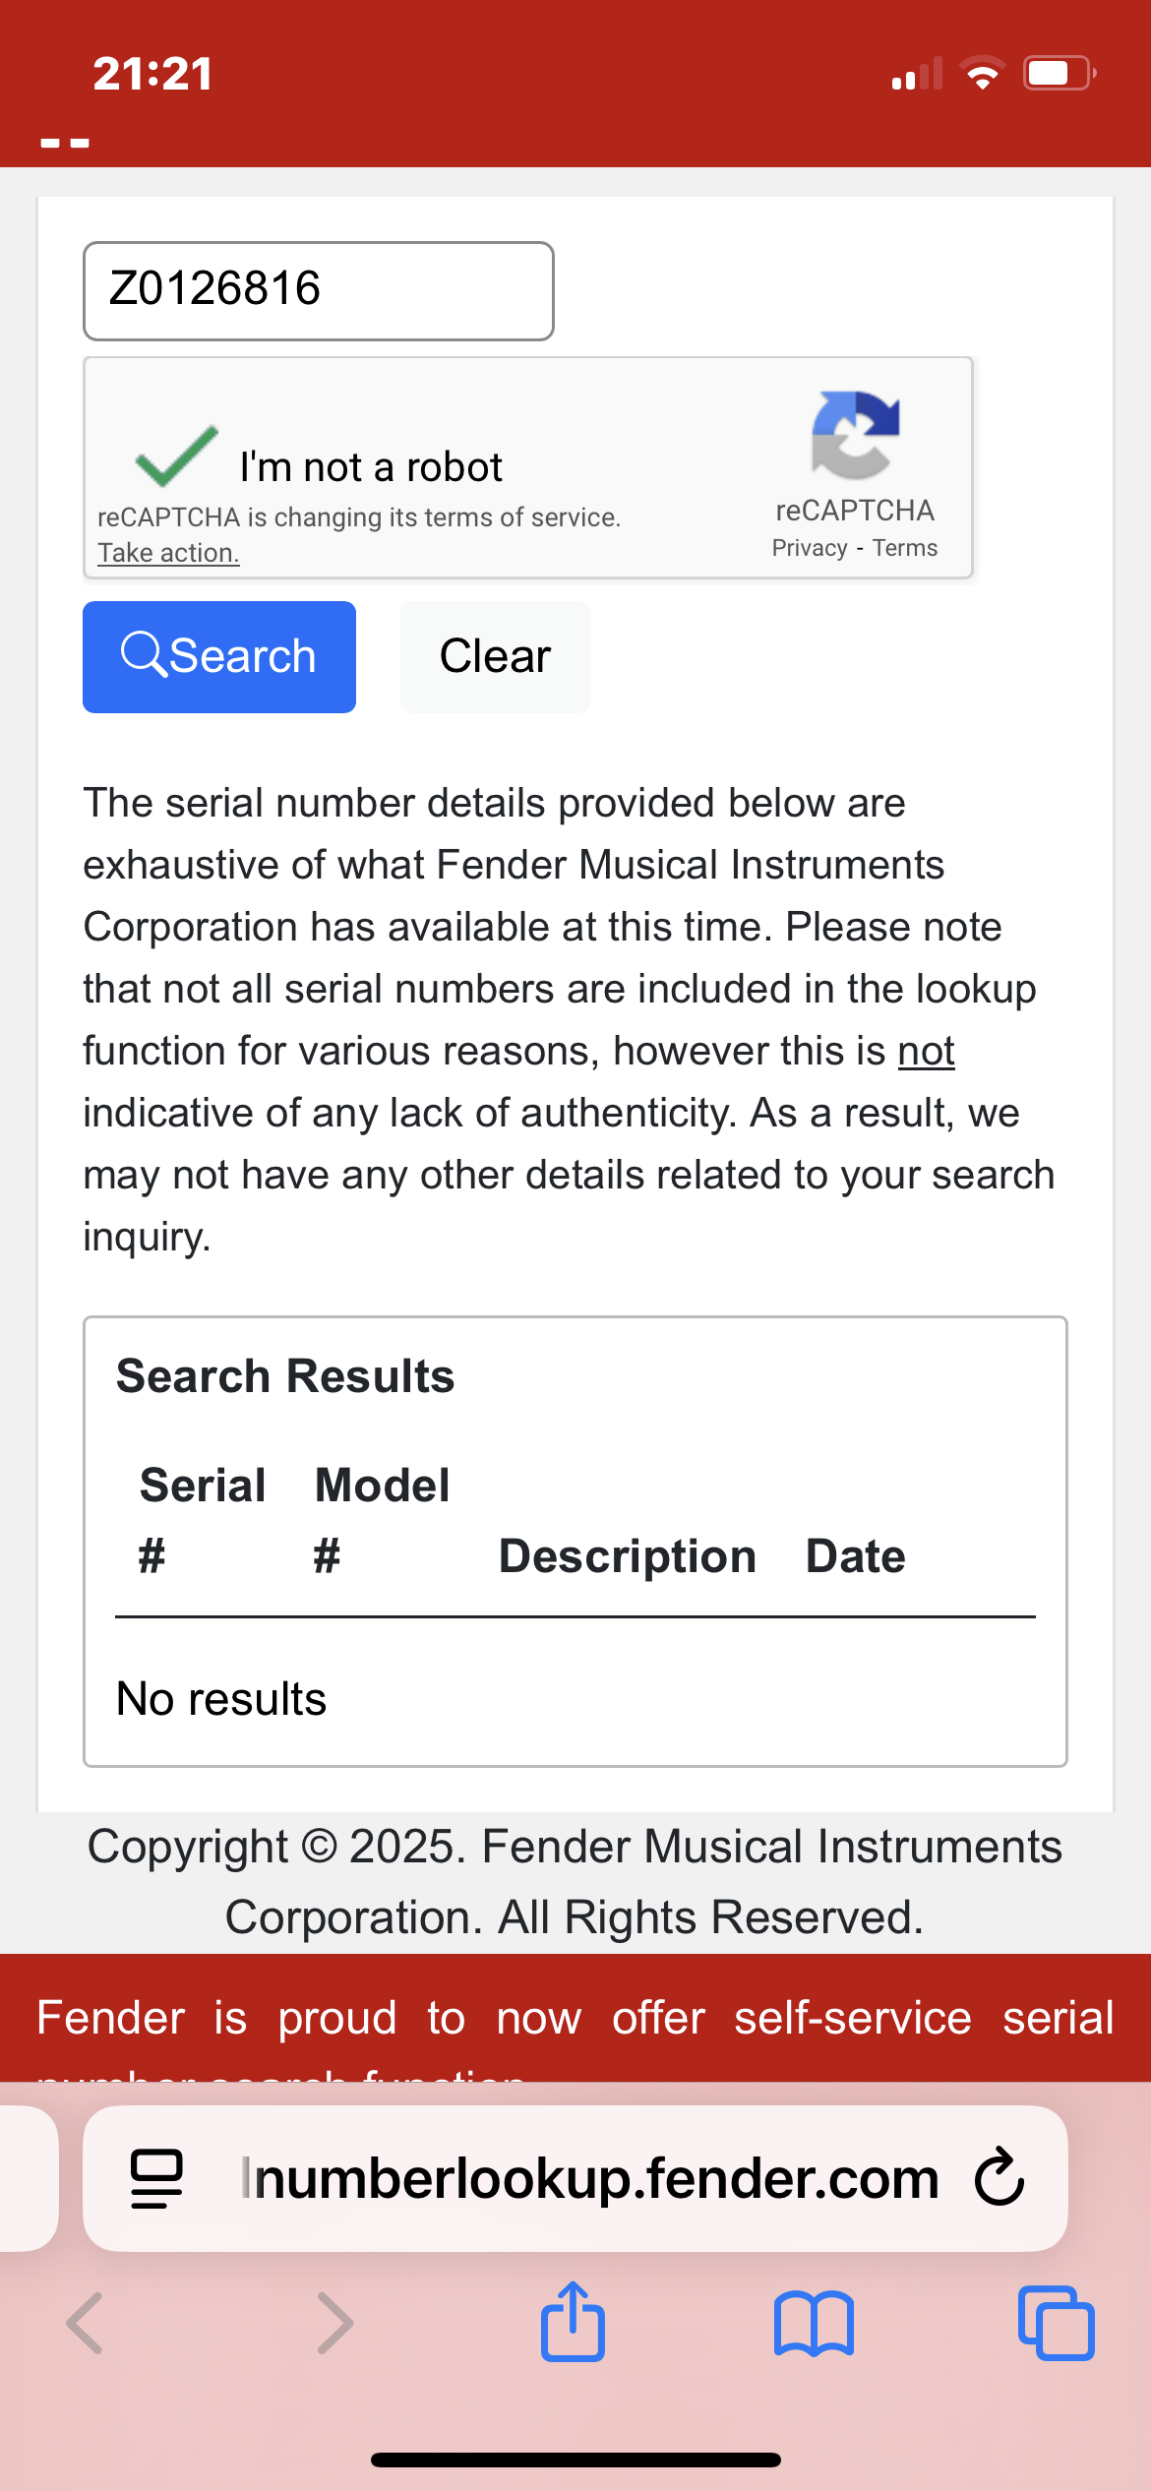Tap the Safari share icon
Image resolution: width=1151 pixels, height=2491 pixels.
(x=573, y=2322)
